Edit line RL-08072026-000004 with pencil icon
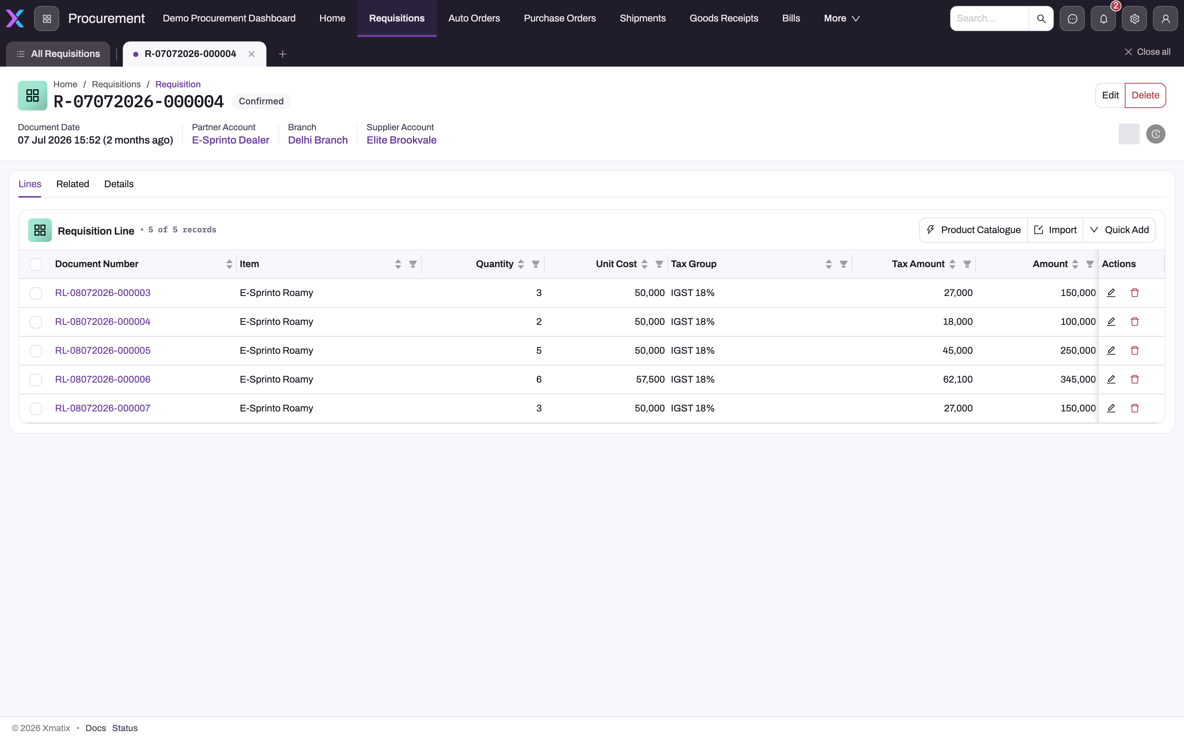Screen dimensions: 1184x740 [1111, 322]
